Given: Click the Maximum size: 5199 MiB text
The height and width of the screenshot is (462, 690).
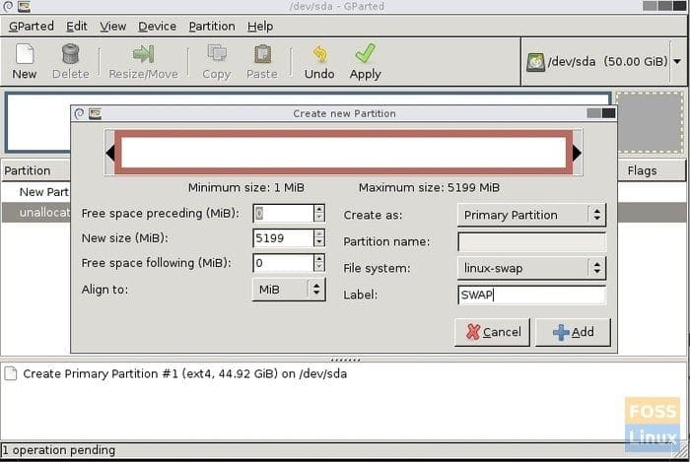Looking at the screenshot, I should click(x=429, y=188).
